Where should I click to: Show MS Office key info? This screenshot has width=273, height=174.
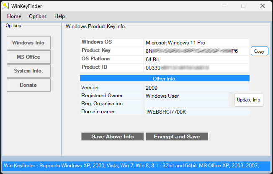click(28, 57)
